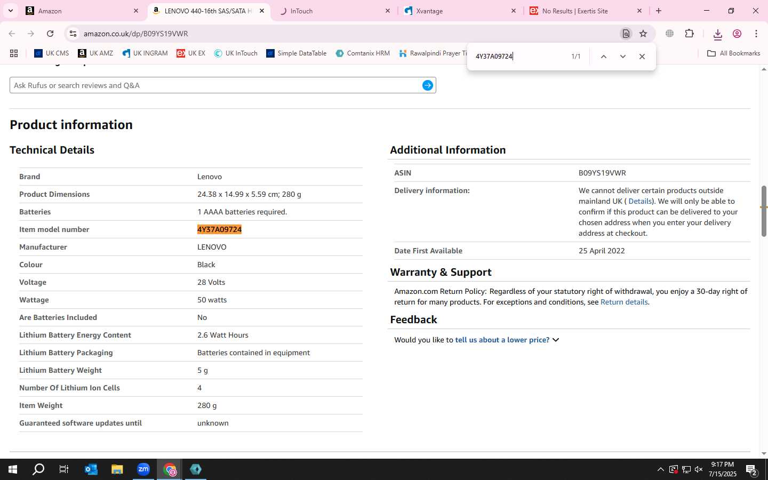The image size is (768, 480).
Task: Open the All Bookmarks folder
Action: [733, 53]
